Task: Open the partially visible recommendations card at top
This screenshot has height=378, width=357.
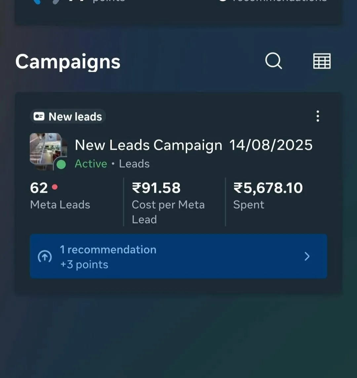Action: (178, 12)
